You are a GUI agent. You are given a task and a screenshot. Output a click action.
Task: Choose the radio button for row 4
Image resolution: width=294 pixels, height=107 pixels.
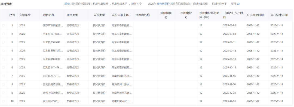click(x=4, y=51)
